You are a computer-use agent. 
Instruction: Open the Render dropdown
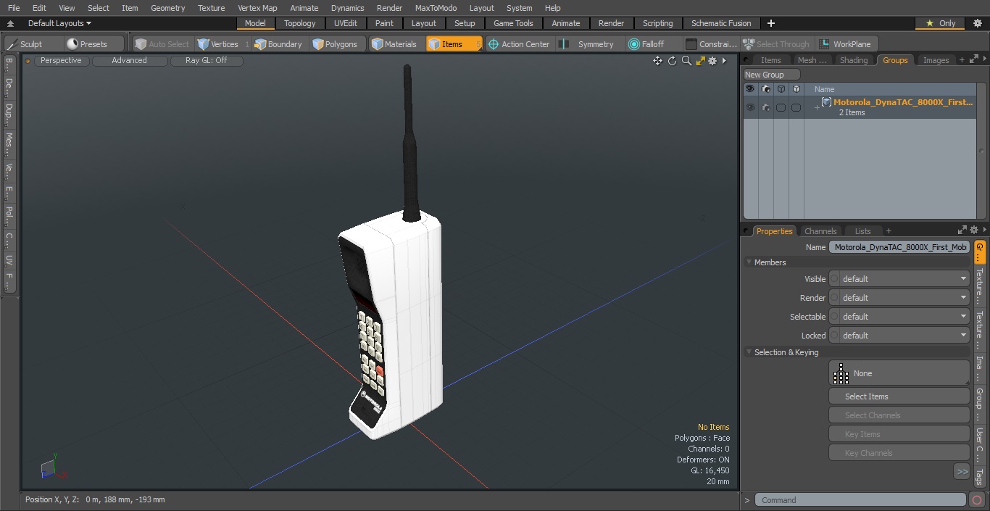click(904, 298)
